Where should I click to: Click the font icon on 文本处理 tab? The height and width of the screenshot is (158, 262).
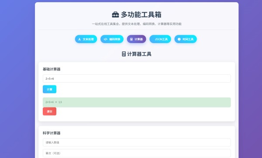(x=79, y=39)
